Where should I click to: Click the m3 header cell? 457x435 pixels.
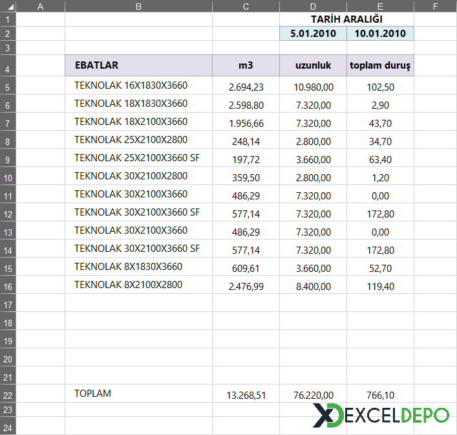pyautogui.click(x=246, y=65)
